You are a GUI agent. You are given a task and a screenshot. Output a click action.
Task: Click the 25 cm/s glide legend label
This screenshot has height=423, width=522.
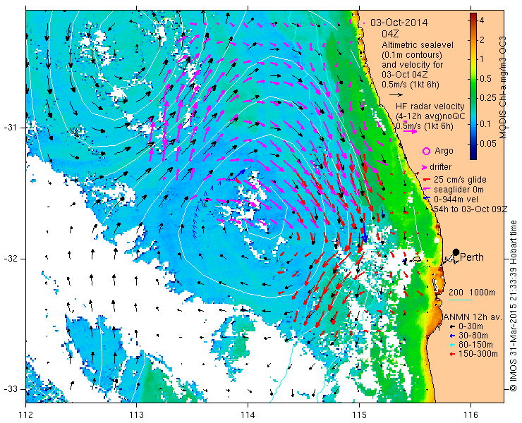(x=460, y=180)
